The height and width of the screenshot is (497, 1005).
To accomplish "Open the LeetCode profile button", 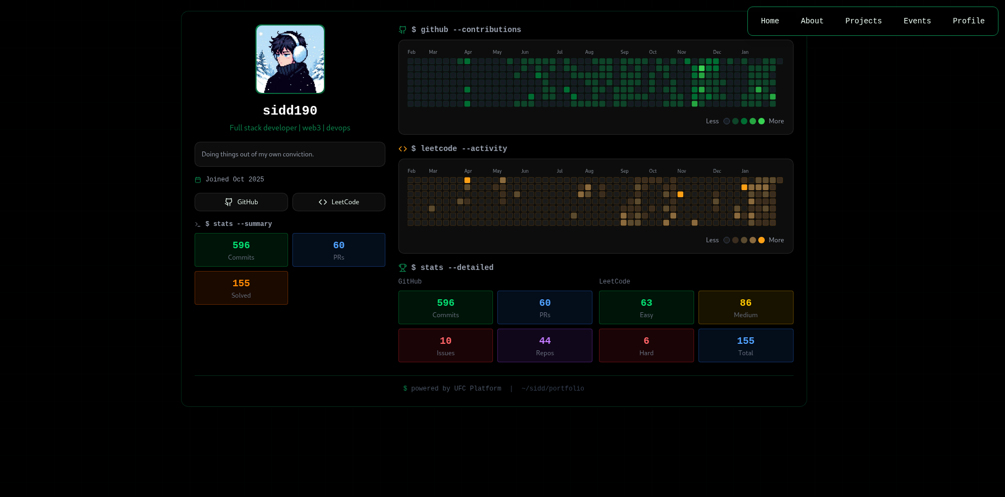I will click(x=339, y=202).
